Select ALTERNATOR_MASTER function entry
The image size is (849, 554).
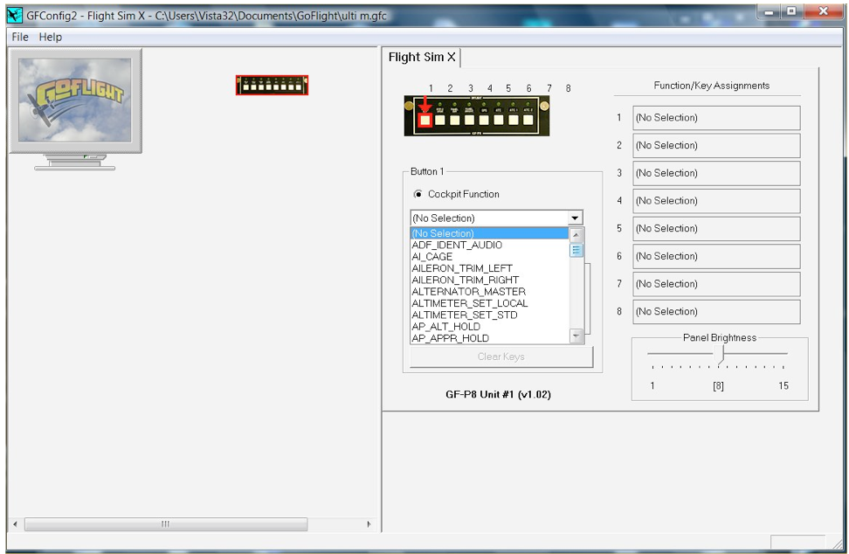pos(489,291)
